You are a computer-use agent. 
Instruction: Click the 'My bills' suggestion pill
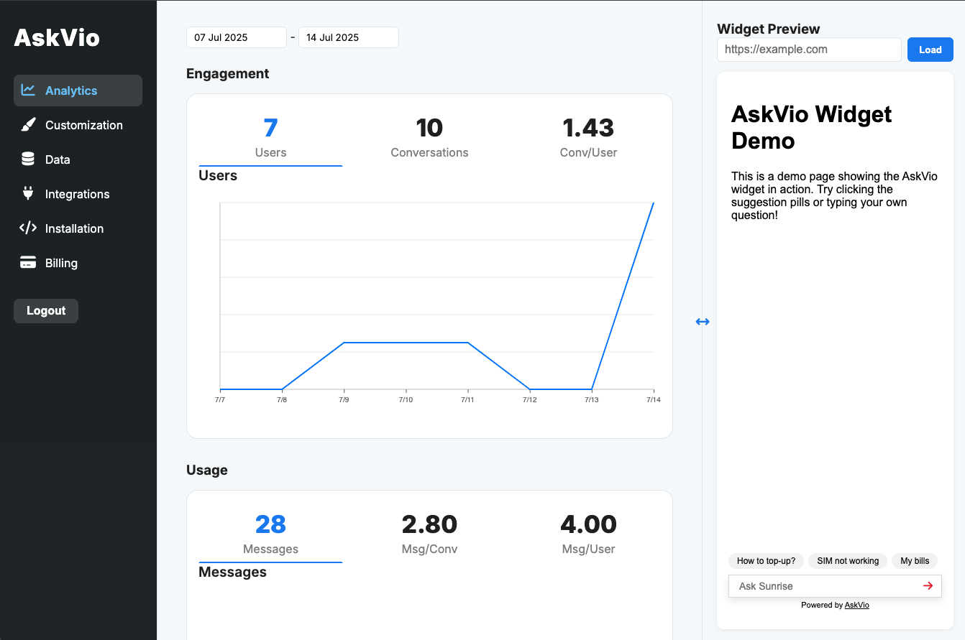[915, 561]
